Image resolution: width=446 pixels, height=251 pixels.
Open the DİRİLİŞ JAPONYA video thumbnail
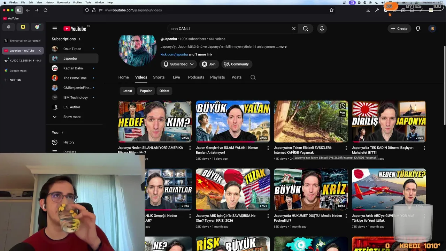(389, 121)
